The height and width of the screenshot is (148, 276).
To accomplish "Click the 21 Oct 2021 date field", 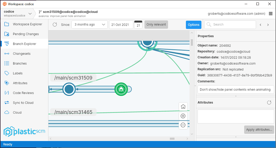I will [121, 25].
